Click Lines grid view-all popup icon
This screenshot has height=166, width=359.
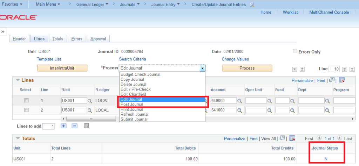click(332, 80)
